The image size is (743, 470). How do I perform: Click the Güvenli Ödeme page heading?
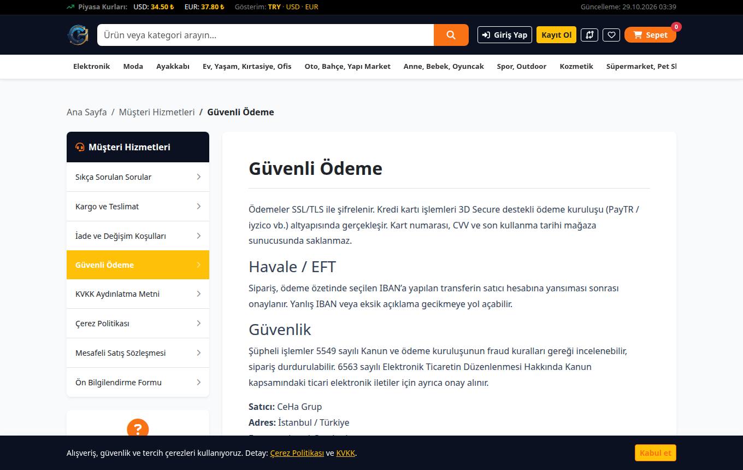tap(316, 168)
